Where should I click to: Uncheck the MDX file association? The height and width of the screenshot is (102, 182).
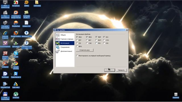[x=77, y=37]
